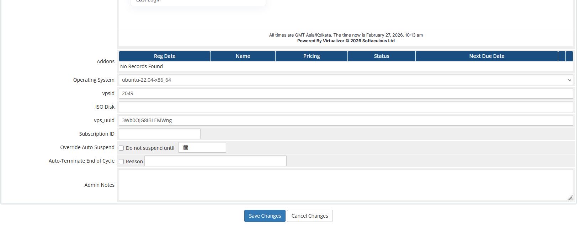The image size is (580, 229).
Task: Choose the Status column header
Action: (381, 56)
